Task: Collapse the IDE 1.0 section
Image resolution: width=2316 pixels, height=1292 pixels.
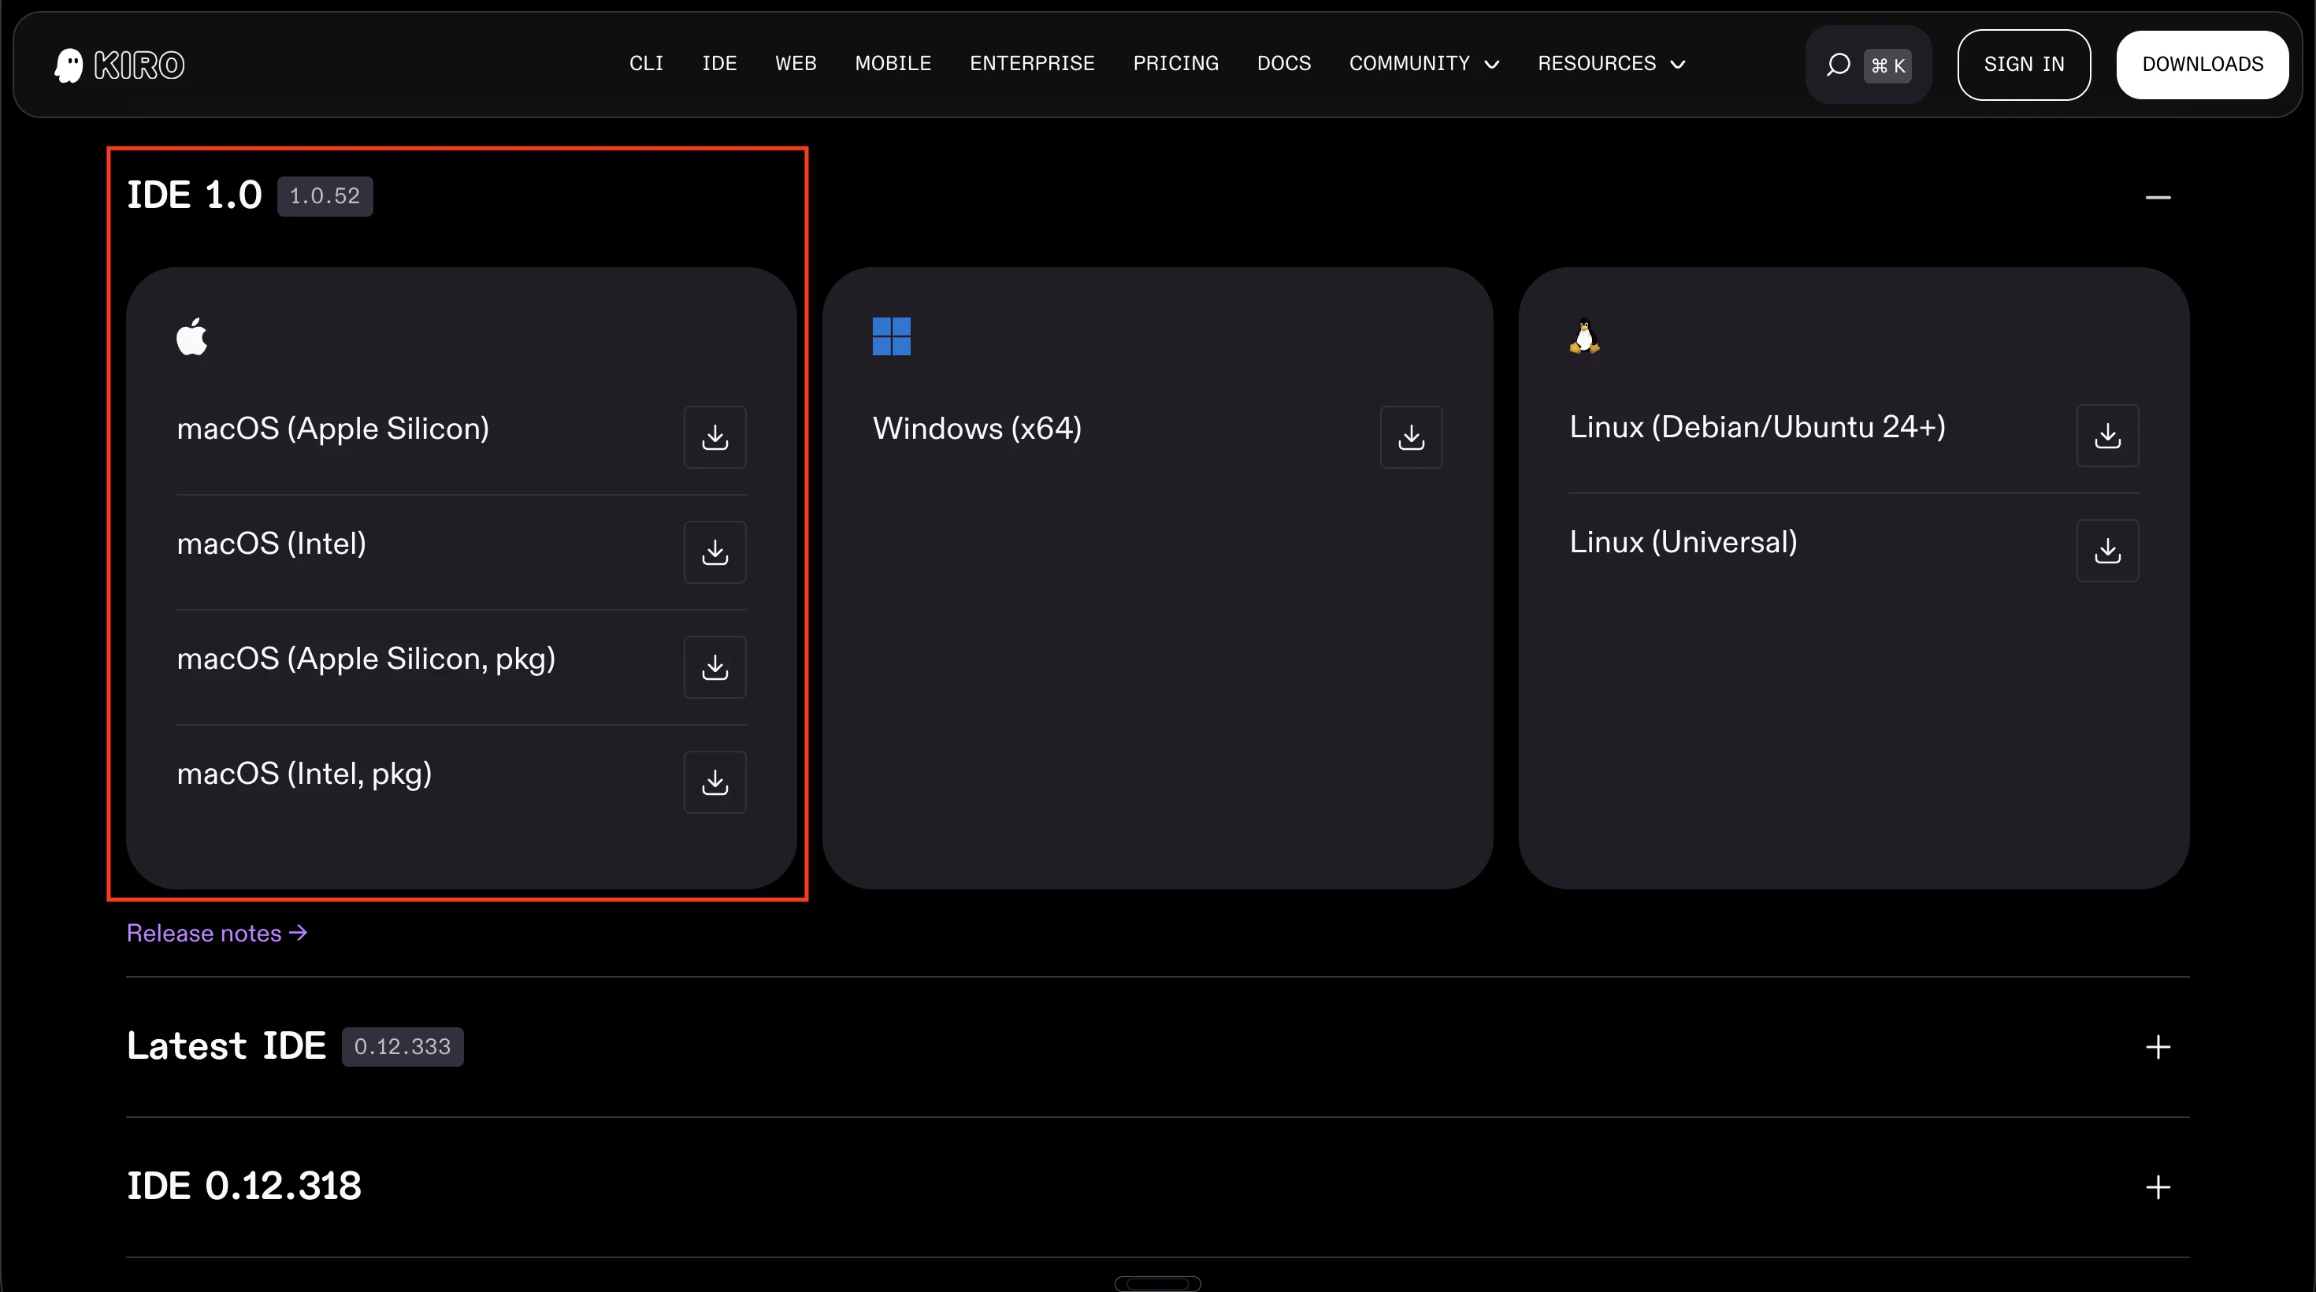Action: pos(2158,197)
